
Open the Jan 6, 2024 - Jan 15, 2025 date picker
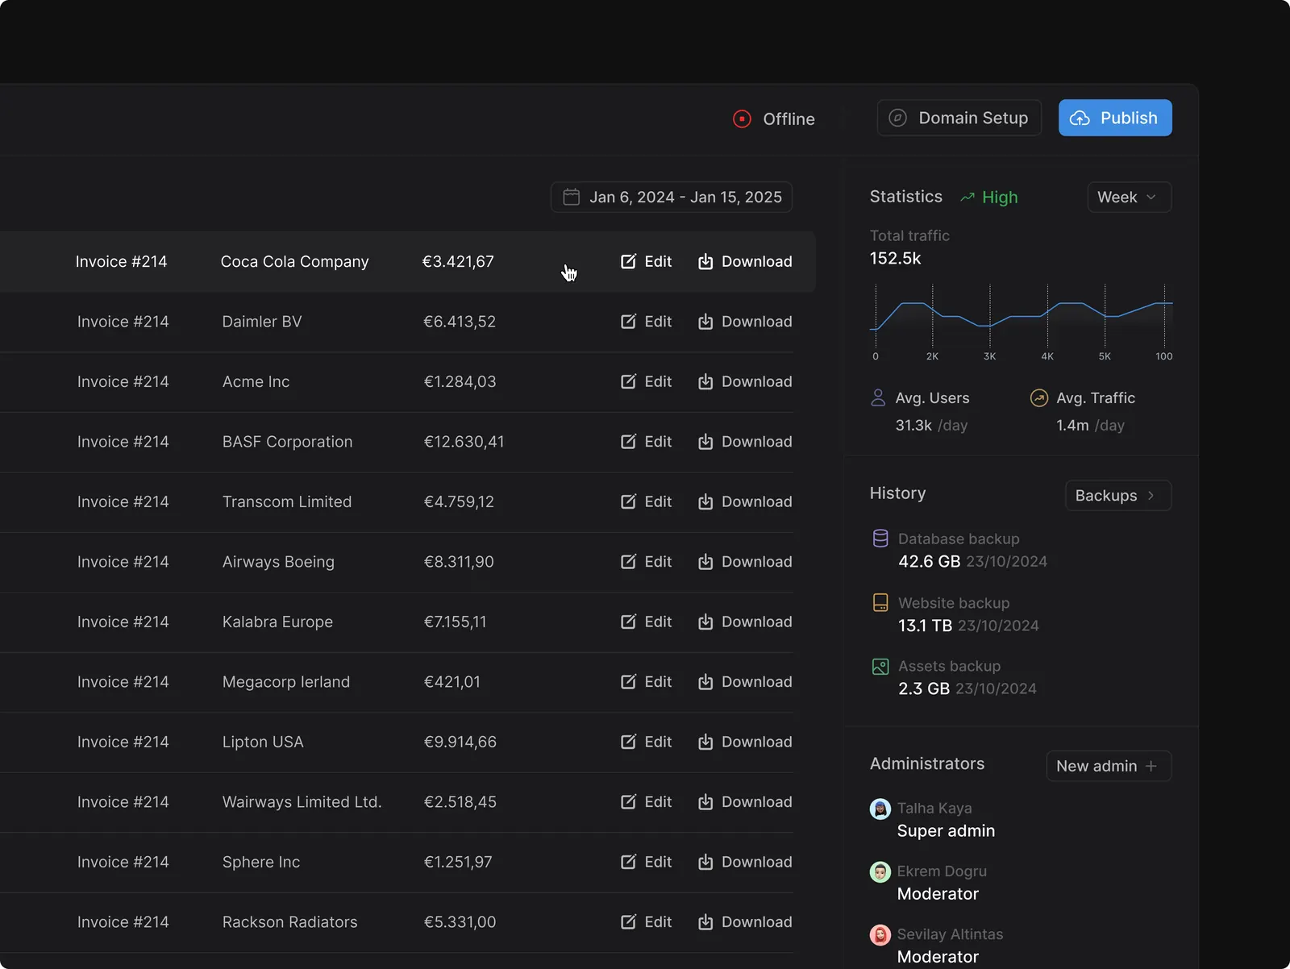[x=672, y=197]
